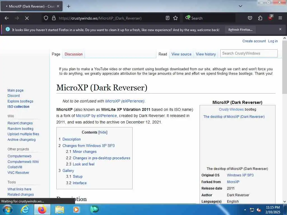Open network status tray icon
This screenshot has width=287, height=215.
[252, 210]
